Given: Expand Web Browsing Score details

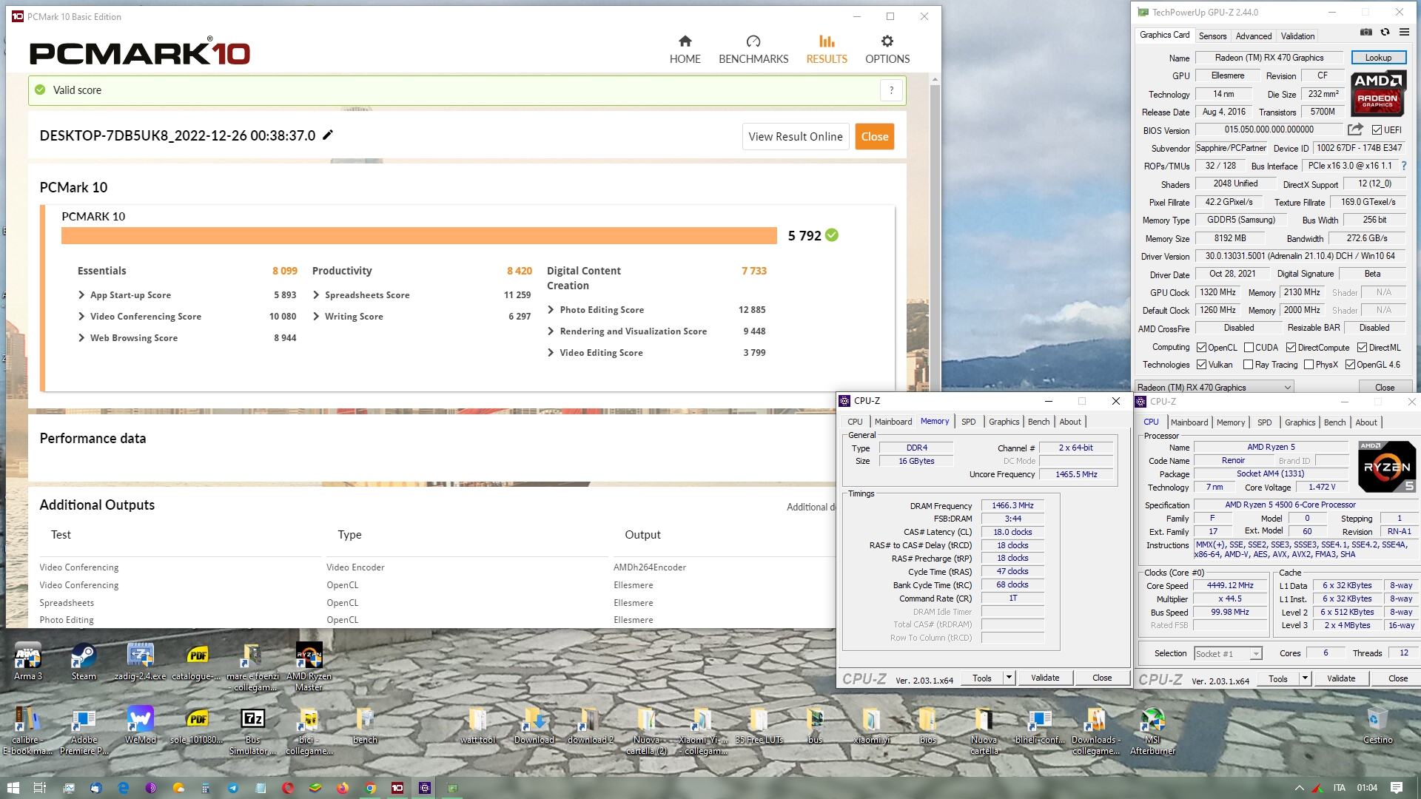Looking at the screenshot, I should click(x=81, y=338).
